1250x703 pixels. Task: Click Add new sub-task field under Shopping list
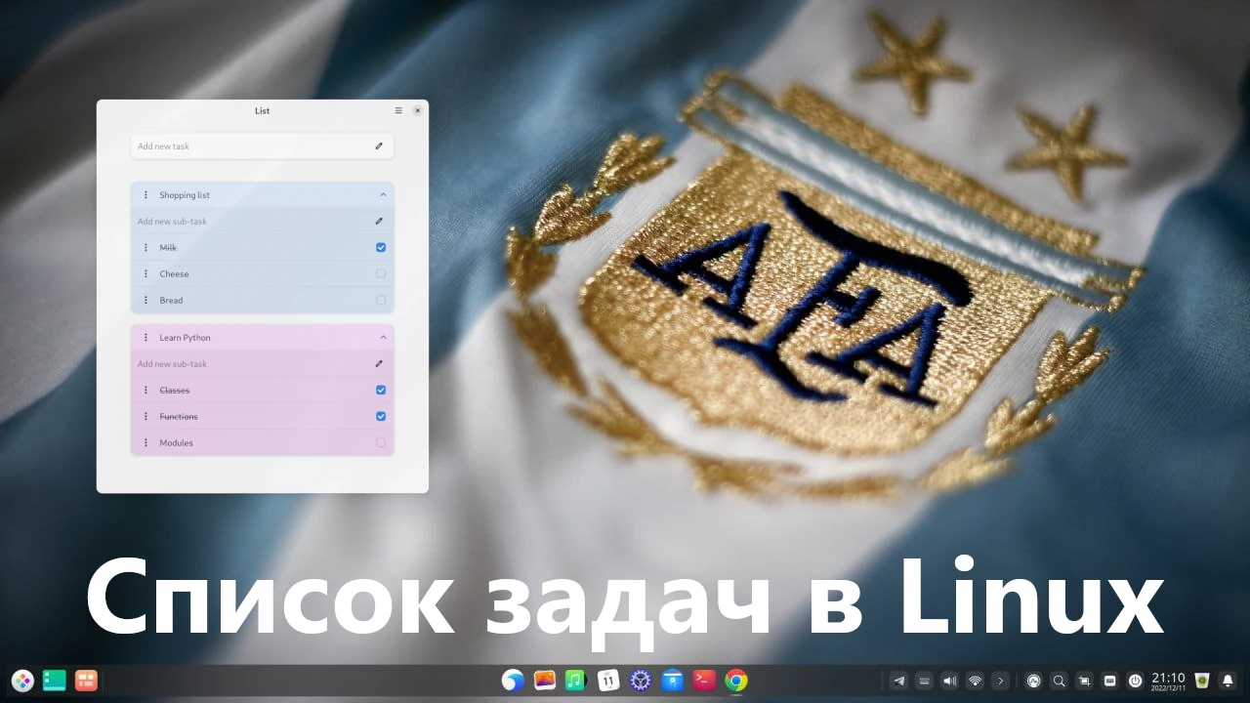click(x=262, y=221)
